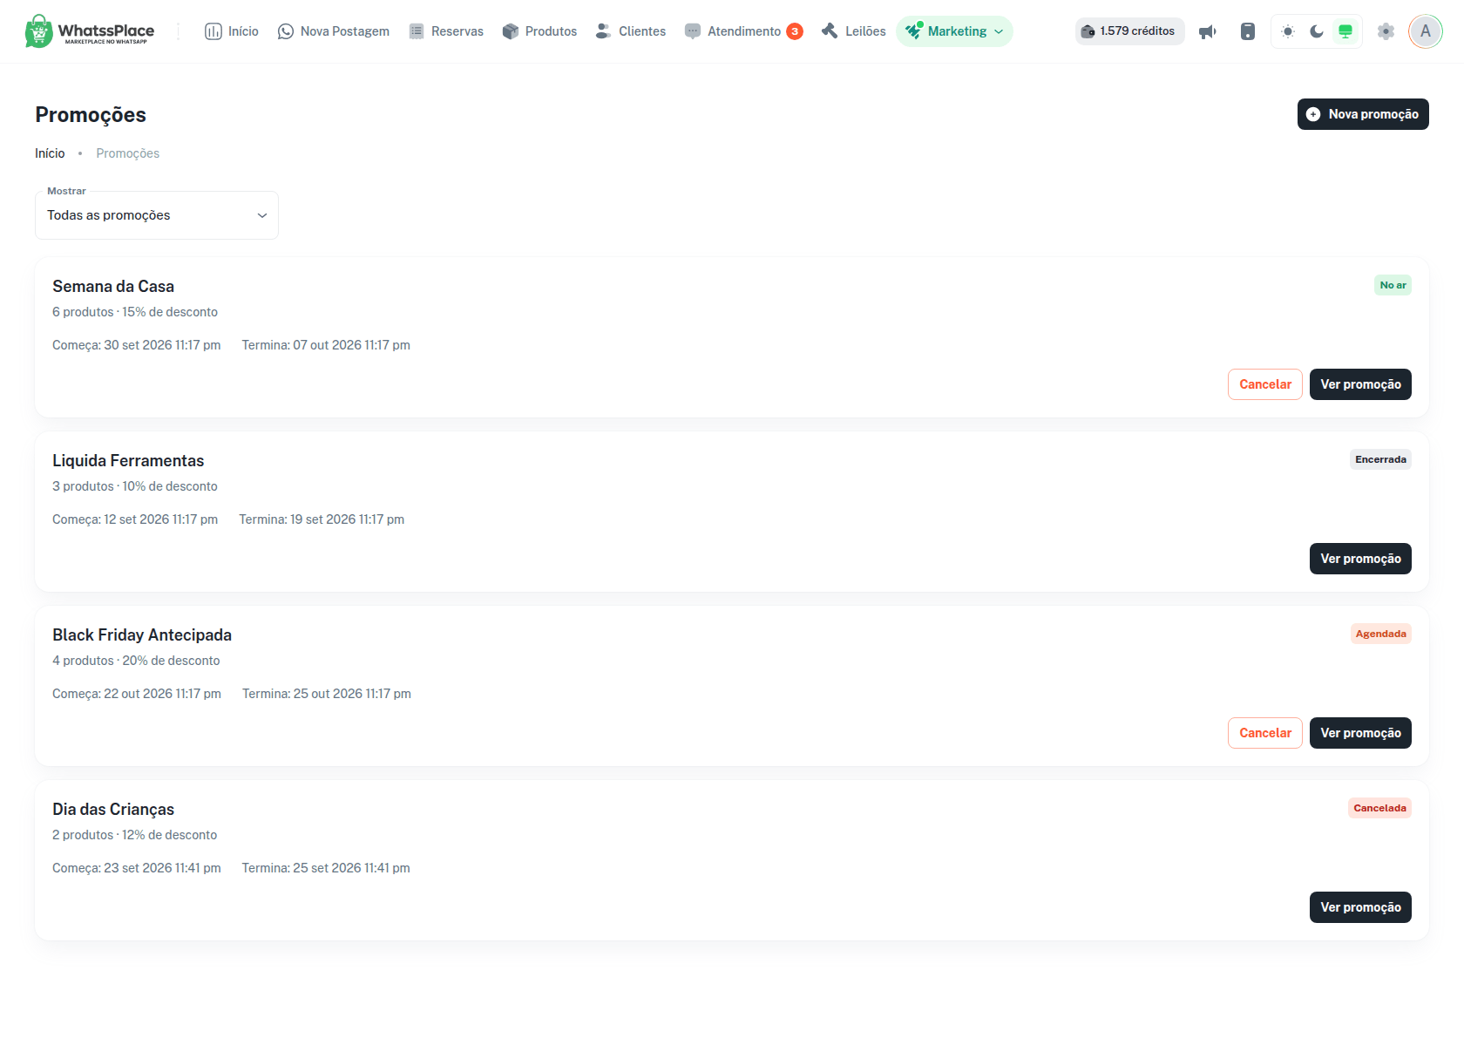Click the Dia das Crianças title
Image resolution: width=1464 pixels, height=1045 pixels.
[x=113, y=810]
